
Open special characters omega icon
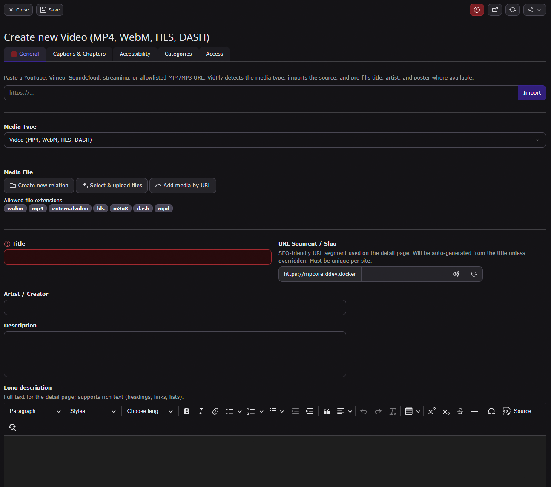(491, 411)
